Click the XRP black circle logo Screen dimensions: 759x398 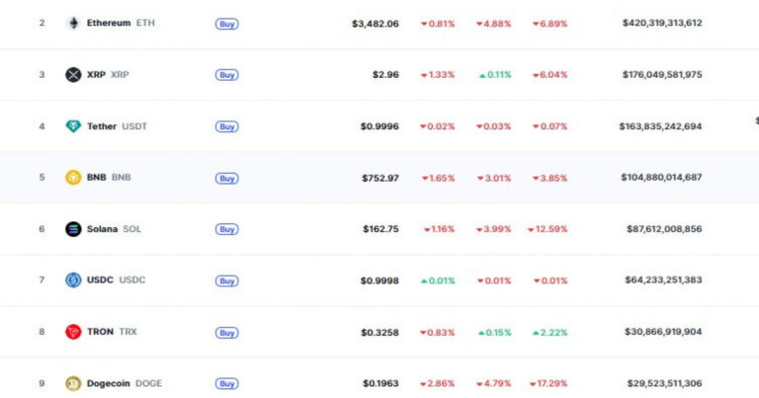click(73, 75)
